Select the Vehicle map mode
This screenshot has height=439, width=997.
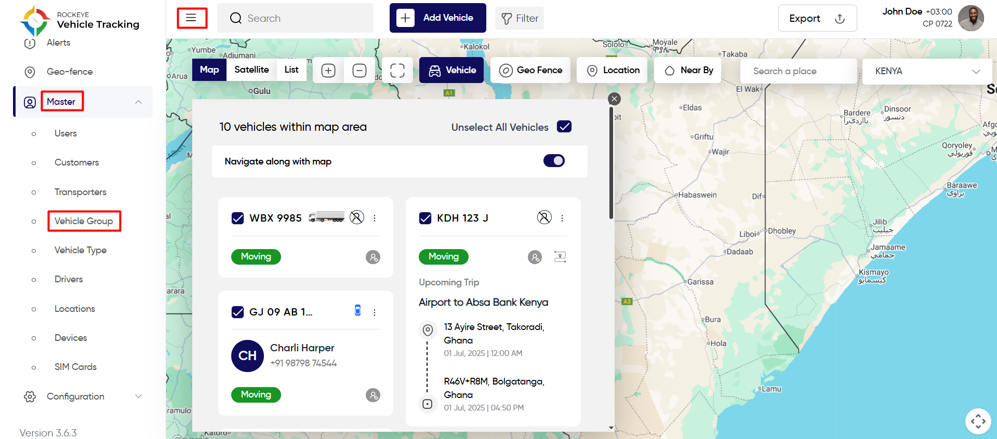pos(451,71)
